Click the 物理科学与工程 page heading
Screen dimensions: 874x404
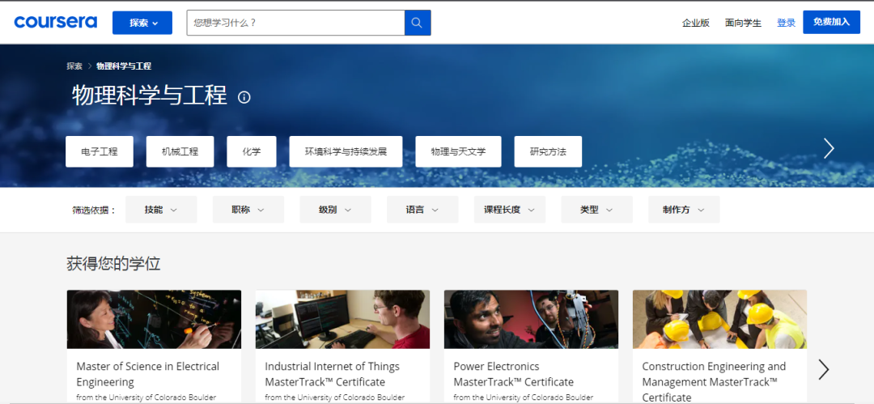[x=150, y=96]
